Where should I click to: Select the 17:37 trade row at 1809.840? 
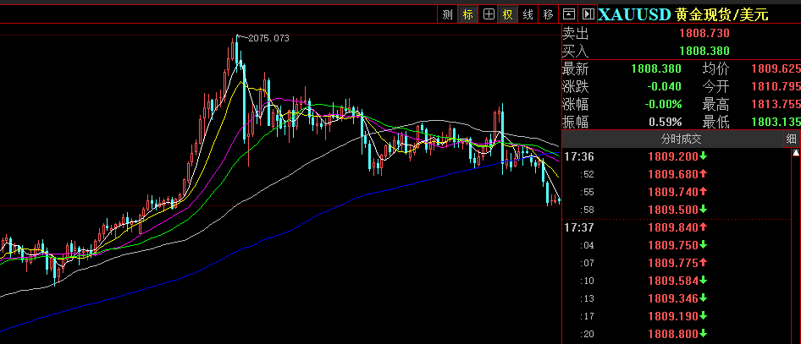677,227
